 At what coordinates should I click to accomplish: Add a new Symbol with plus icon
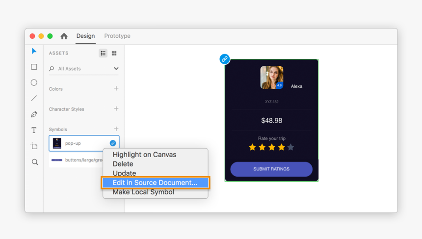116,129
